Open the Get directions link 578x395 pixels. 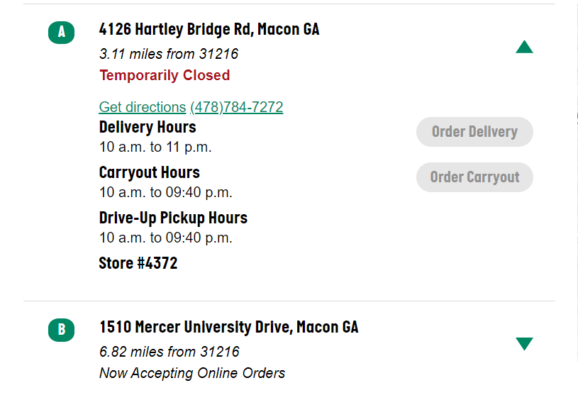pyautogui.click(x=142, y=107)
